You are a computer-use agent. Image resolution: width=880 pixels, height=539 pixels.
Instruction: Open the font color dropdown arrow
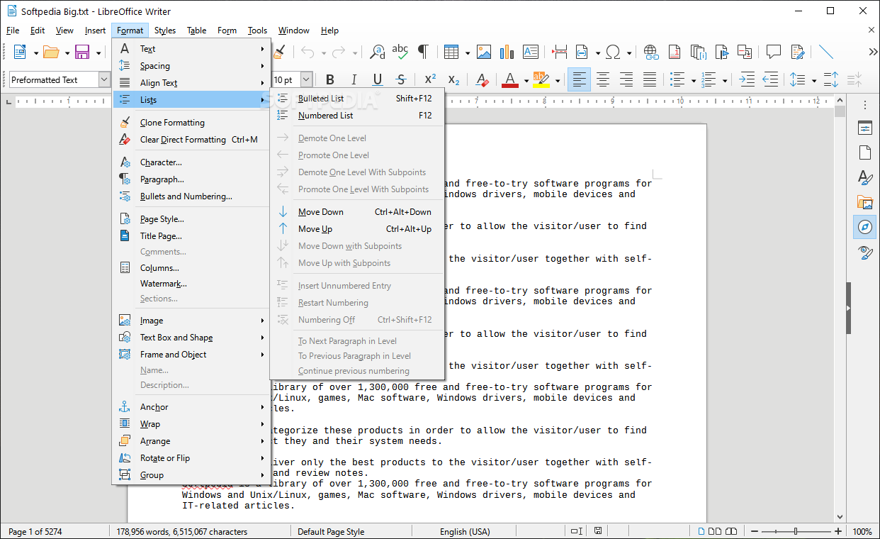coord(526,80)
